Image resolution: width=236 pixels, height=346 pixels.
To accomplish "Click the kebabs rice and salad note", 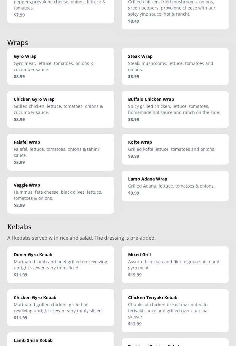I will click(x=82, y=238).
